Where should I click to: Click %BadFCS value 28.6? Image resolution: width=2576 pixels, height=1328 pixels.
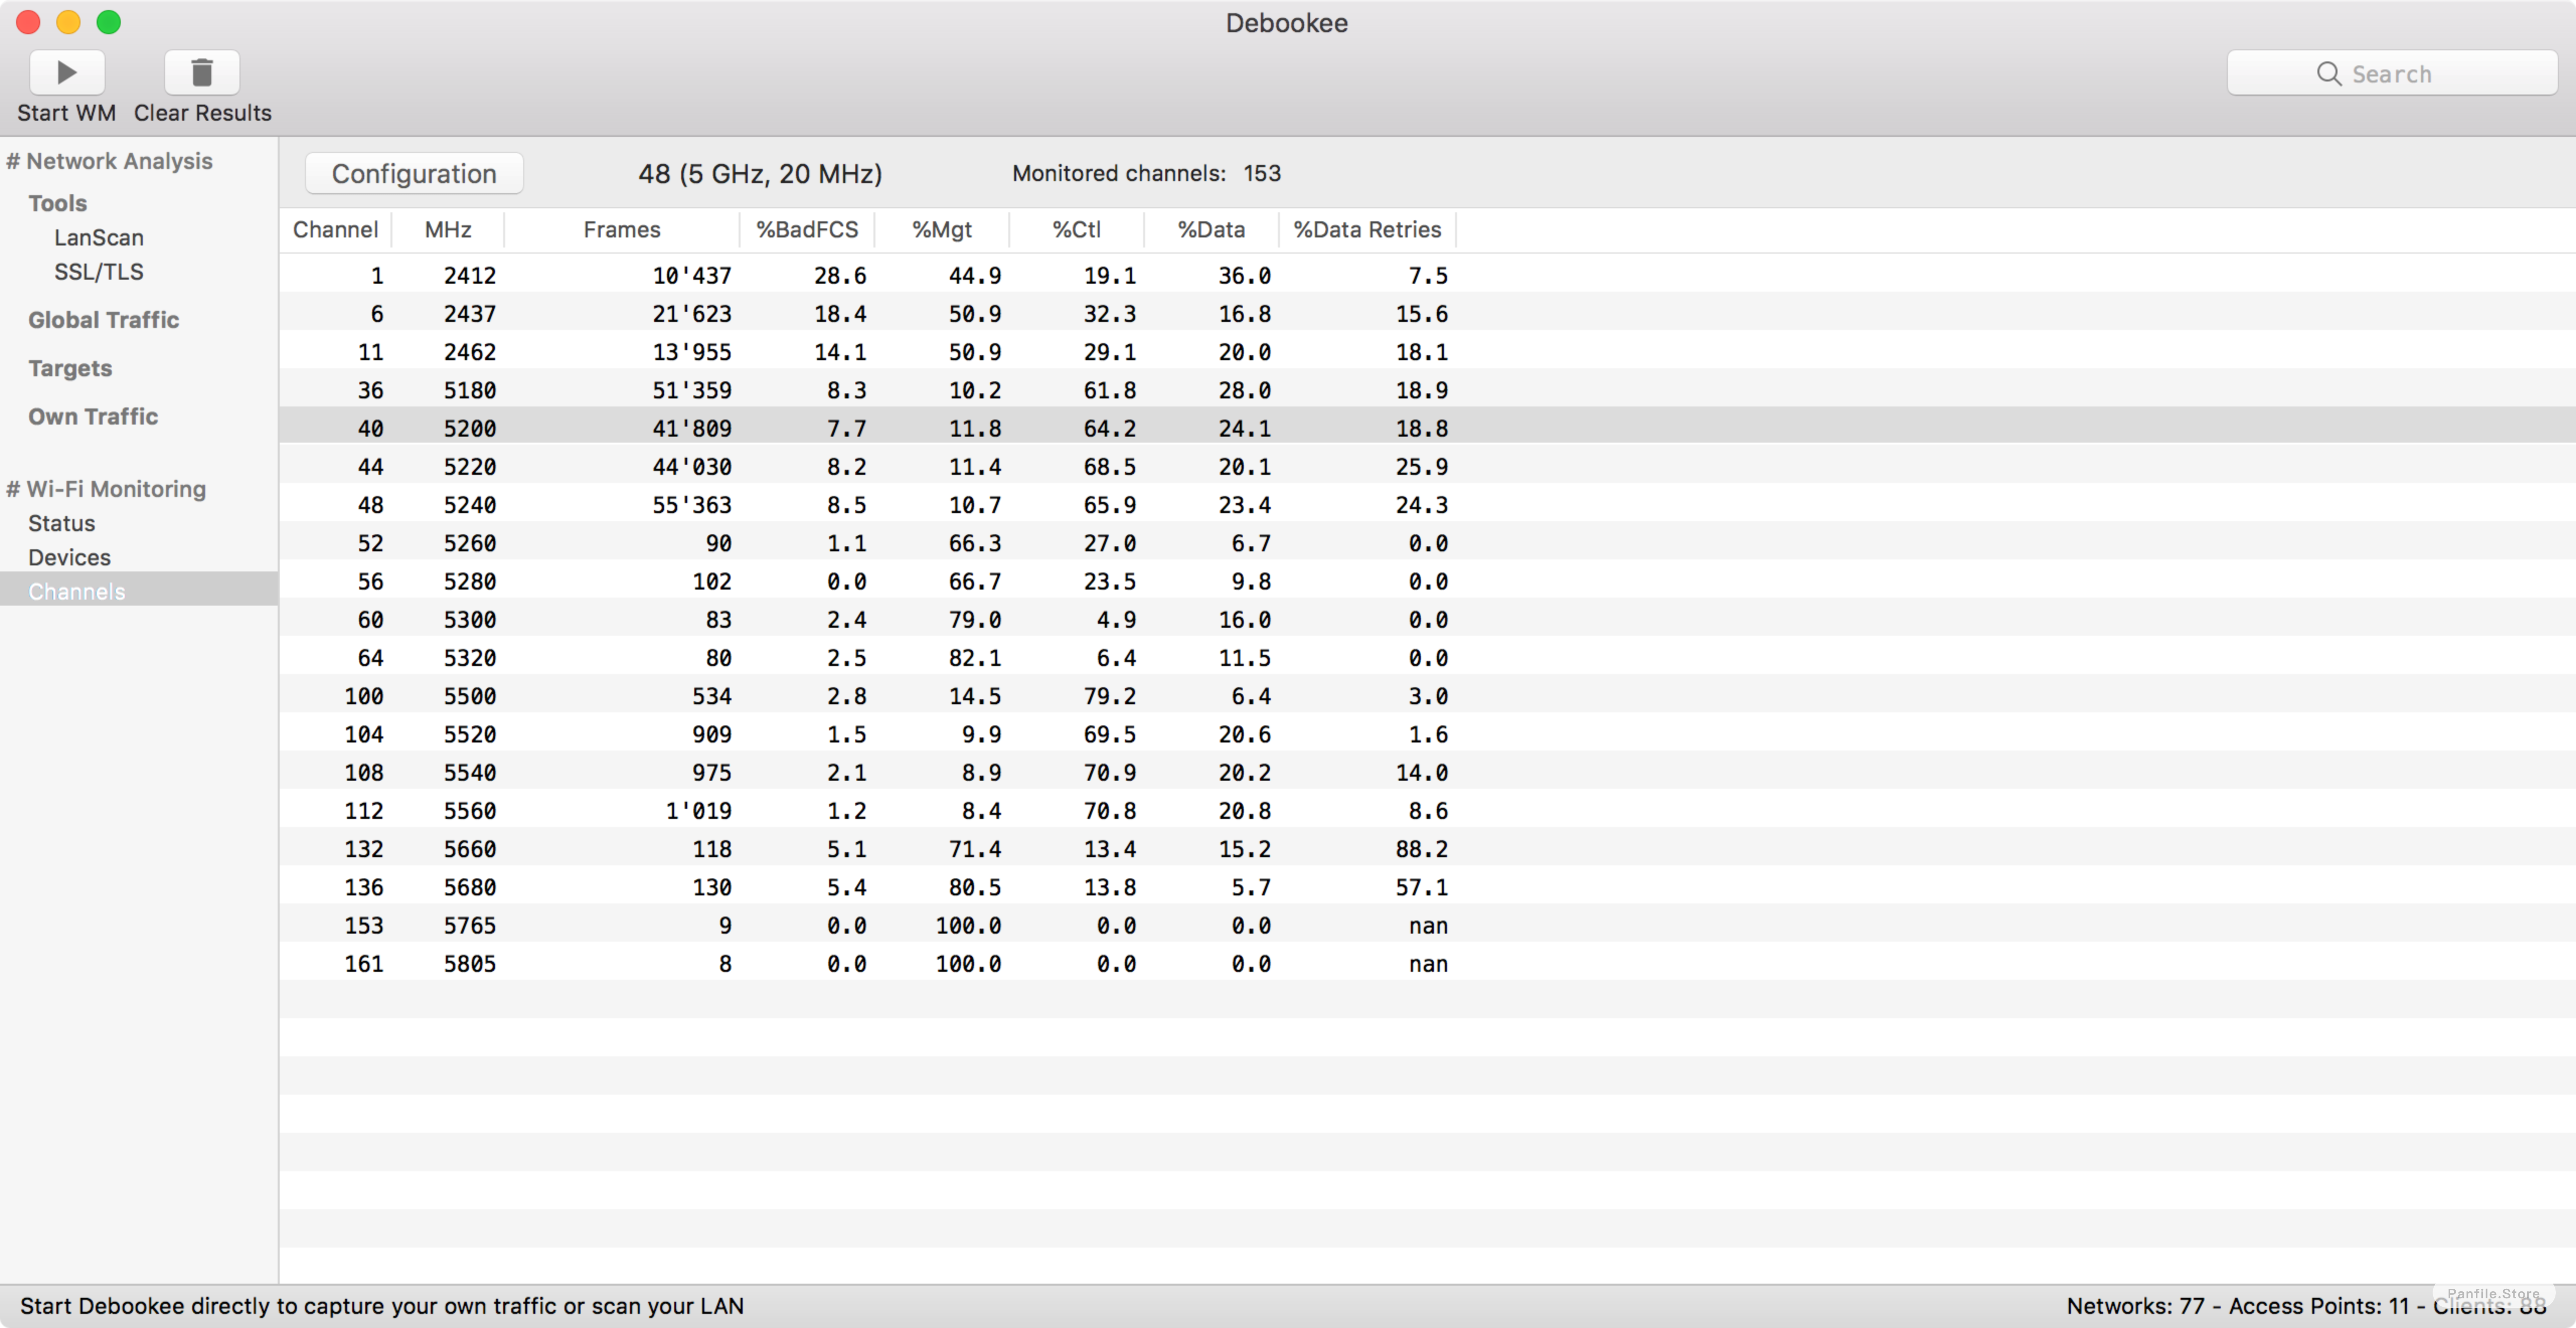pos(840,275)
